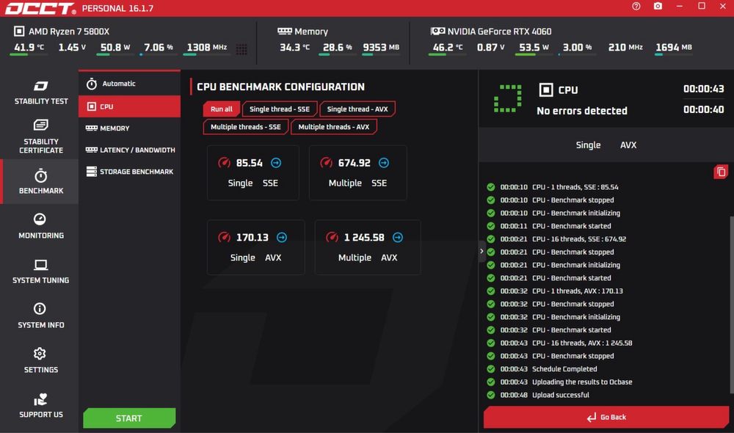Open the Settings gear section
Image resolution: width=734 pixels, height=433 pixels.
(40, 360)
